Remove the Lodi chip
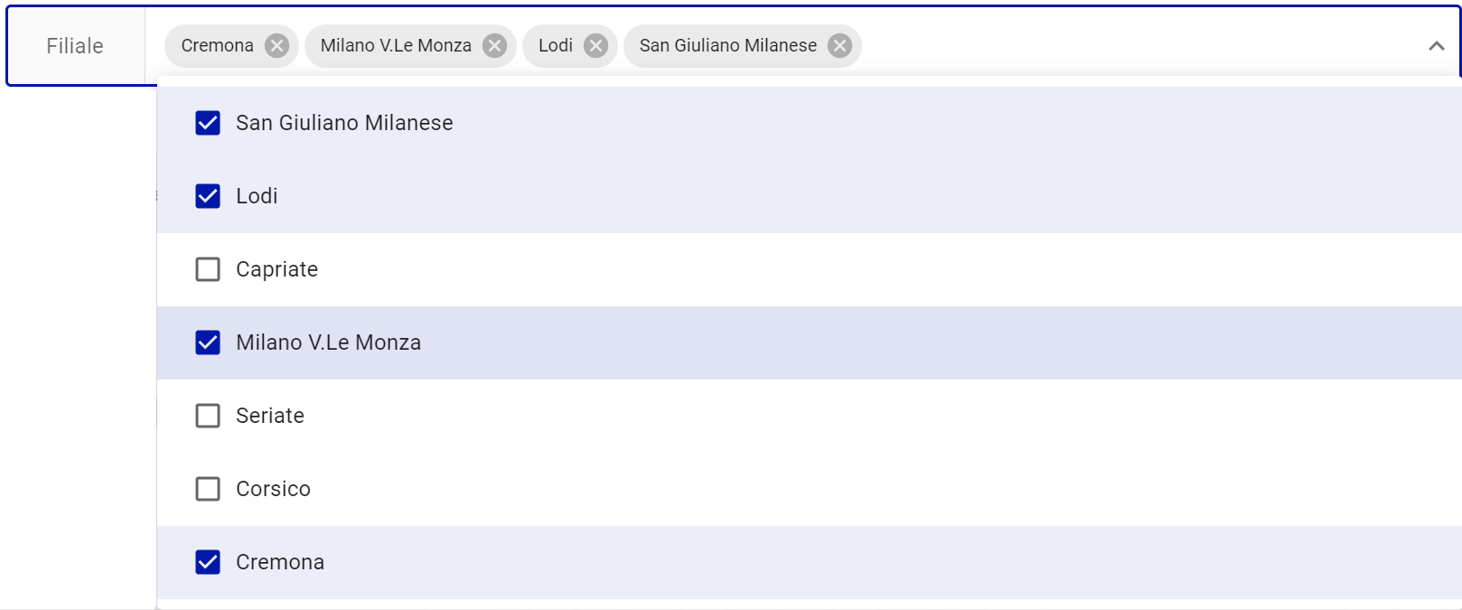 595,46
